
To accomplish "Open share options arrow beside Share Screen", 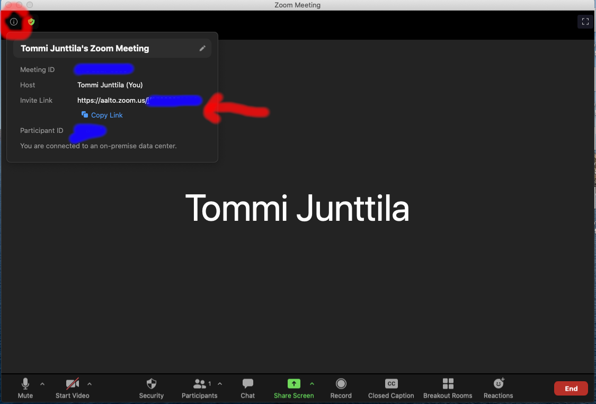I will click(x=312, y=384).
